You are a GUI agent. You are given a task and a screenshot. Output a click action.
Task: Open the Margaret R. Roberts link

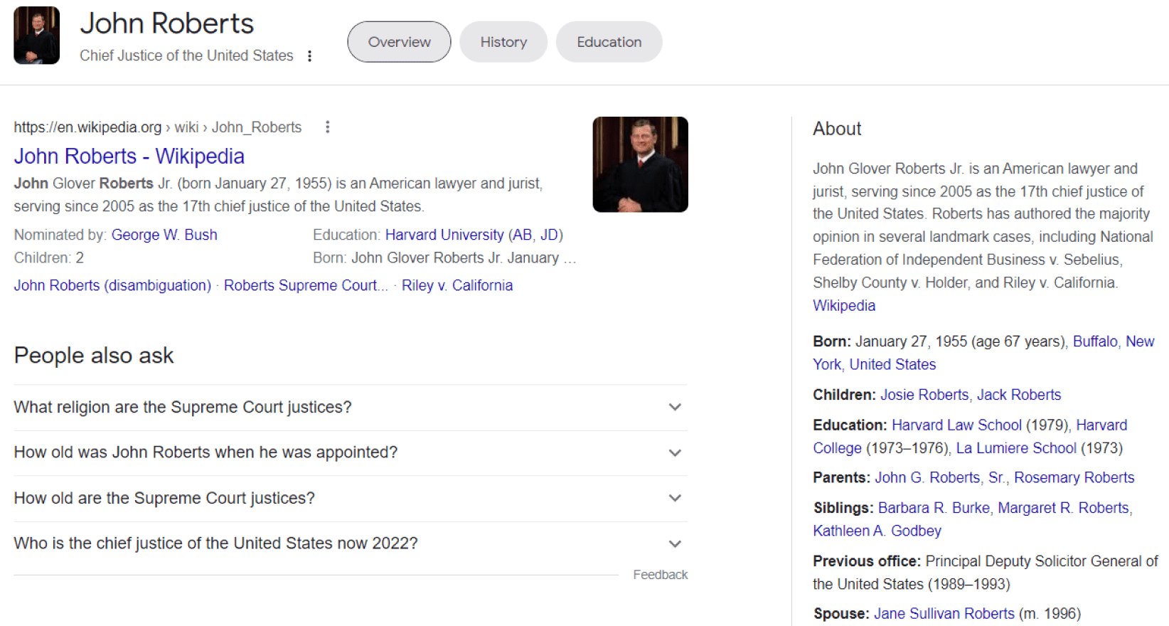tap(1063, 508)
